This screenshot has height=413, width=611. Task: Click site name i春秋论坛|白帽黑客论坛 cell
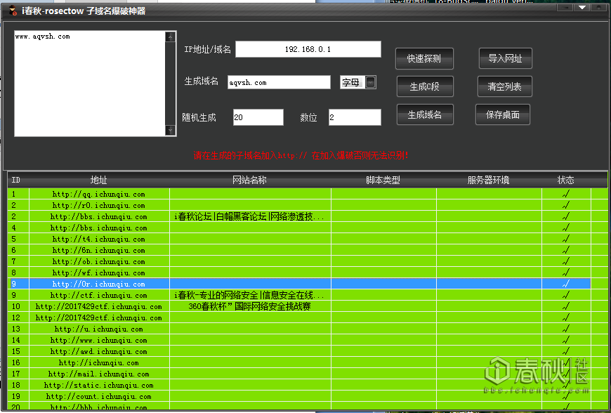(x=249, y=216)
